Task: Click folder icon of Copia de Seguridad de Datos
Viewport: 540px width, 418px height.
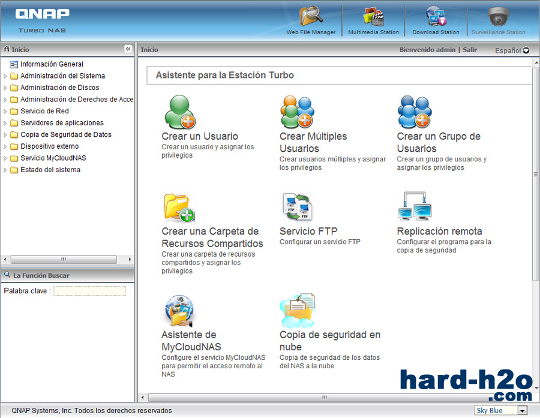Action: click(x=14, y=134)
